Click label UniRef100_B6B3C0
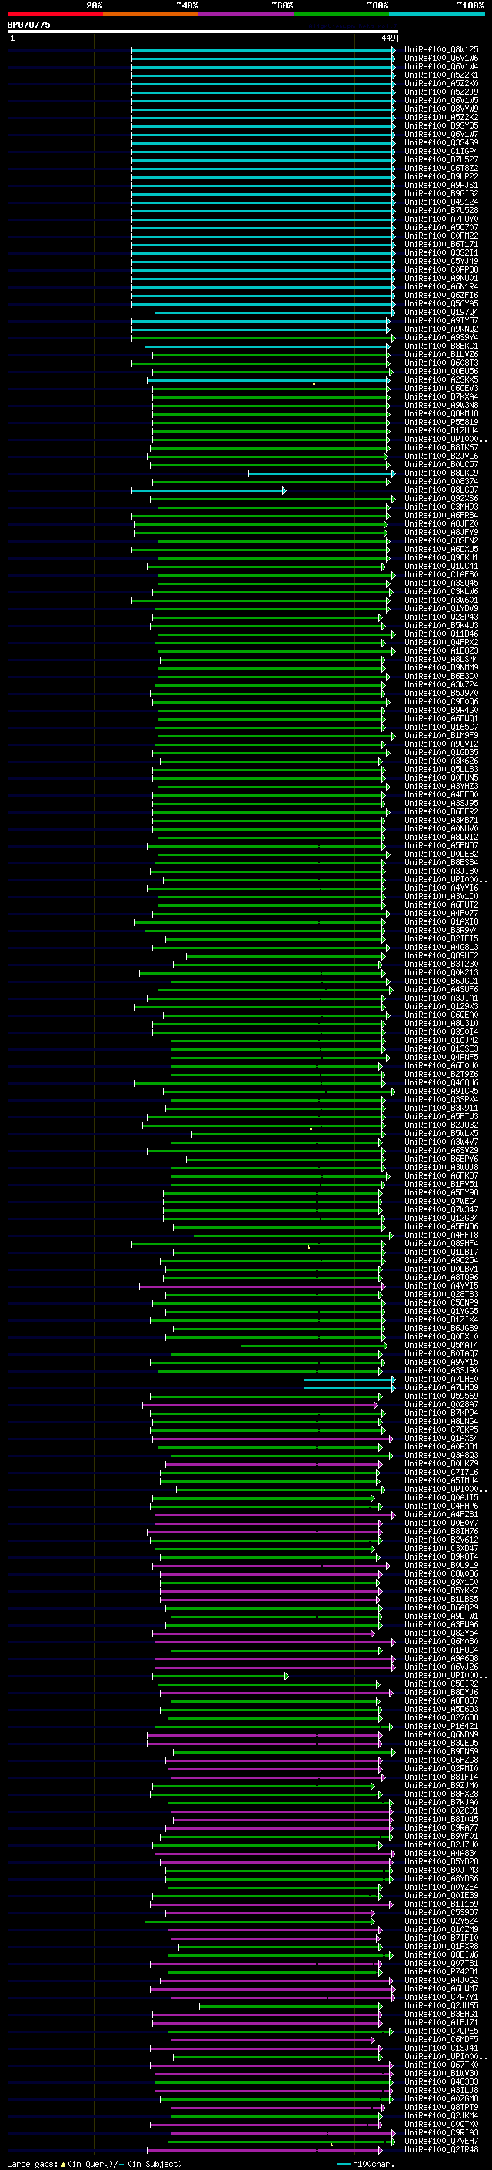The width and height of the screenshot is (492, 2170). [441, 676]
